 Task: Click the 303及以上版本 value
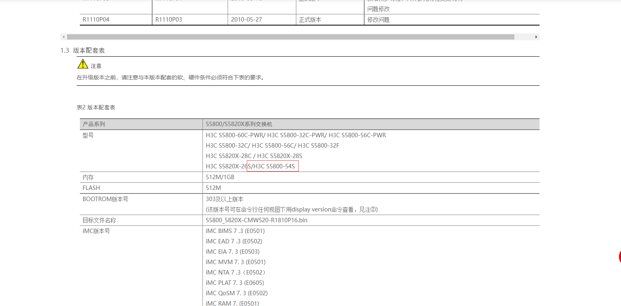(224, 199)
